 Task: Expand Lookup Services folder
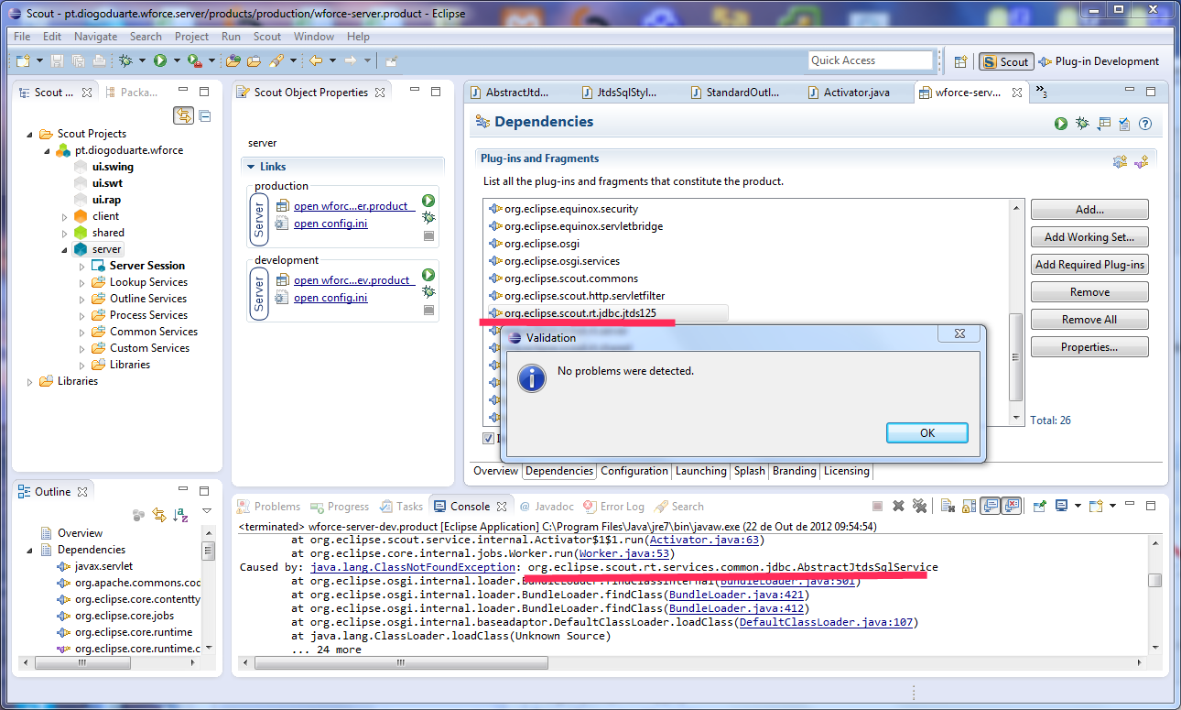(82, 282)
